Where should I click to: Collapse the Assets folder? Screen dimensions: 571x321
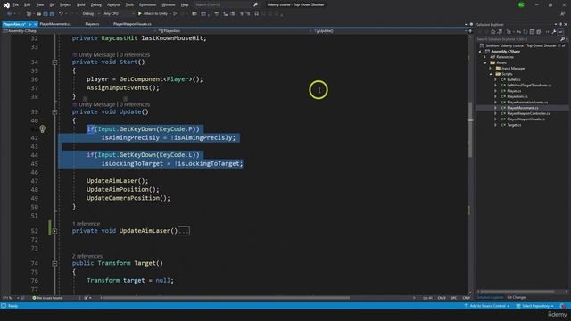click(x=485, y=63)
